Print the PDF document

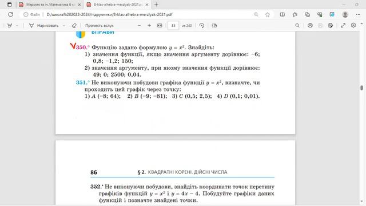[x=310, y=25]
